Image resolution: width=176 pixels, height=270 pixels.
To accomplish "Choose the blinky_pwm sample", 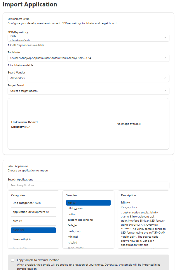I will (x=75, y=208).
